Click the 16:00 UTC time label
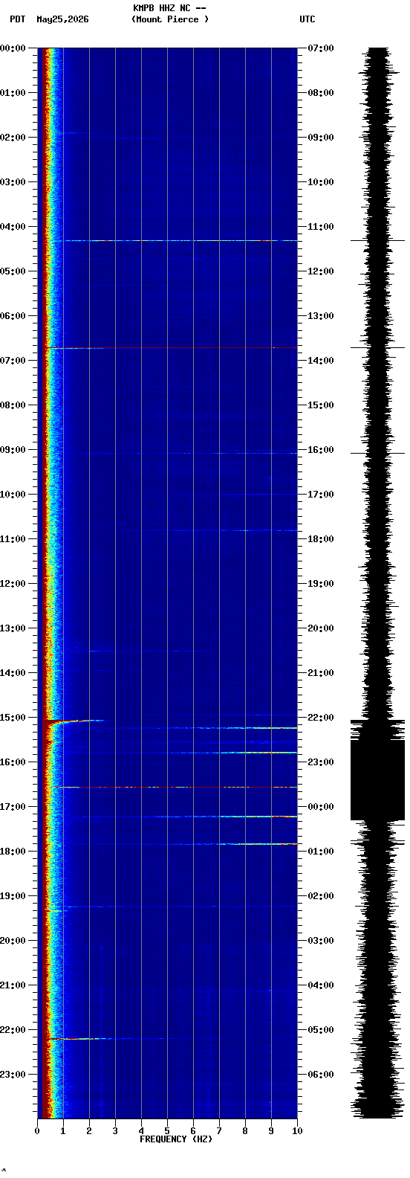The width and height of the screenshot is (410, 1178). point(321,450)
